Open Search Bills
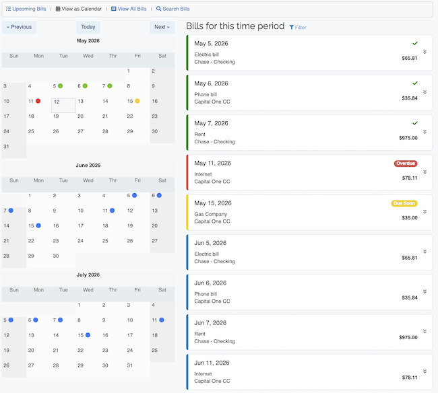This screenshot has width=438, height=393. (x=173, y=9)
